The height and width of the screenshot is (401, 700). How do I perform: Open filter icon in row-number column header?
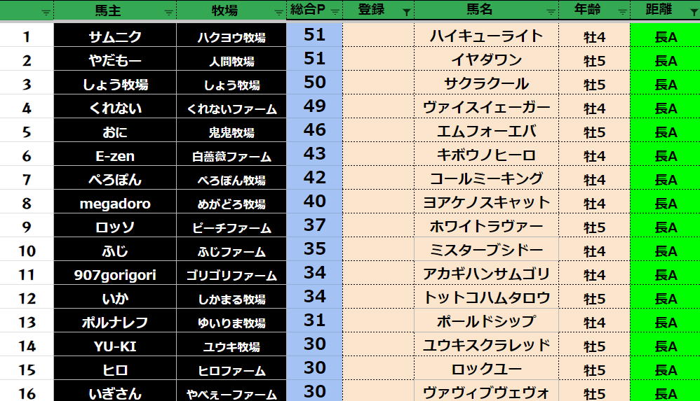[x=46, y=12]
